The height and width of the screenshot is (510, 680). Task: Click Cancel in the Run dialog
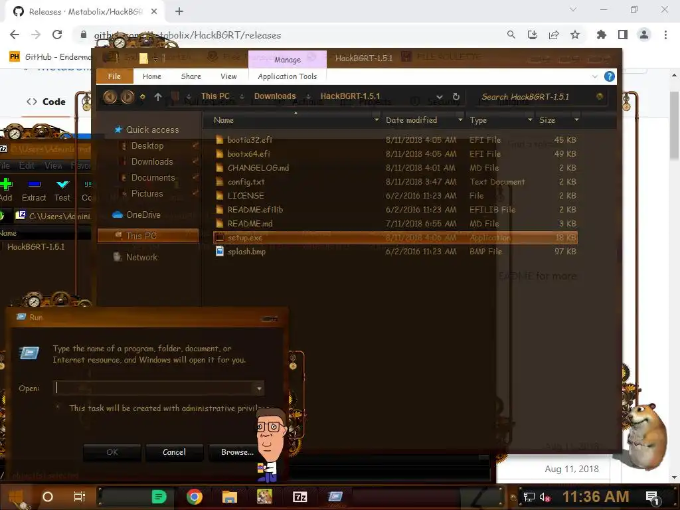[x=175, y=452]
